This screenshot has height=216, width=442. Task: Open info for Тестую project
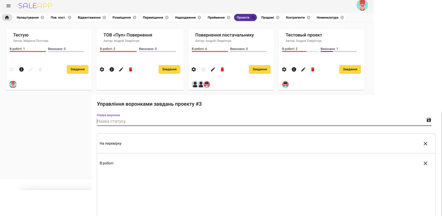22,70
